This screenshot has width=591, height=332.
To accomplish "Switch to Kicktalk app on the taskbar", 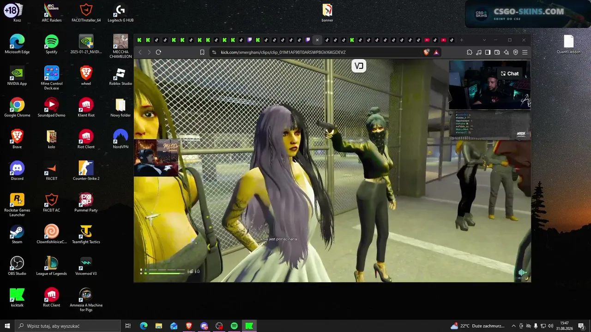I will (249, 326).
